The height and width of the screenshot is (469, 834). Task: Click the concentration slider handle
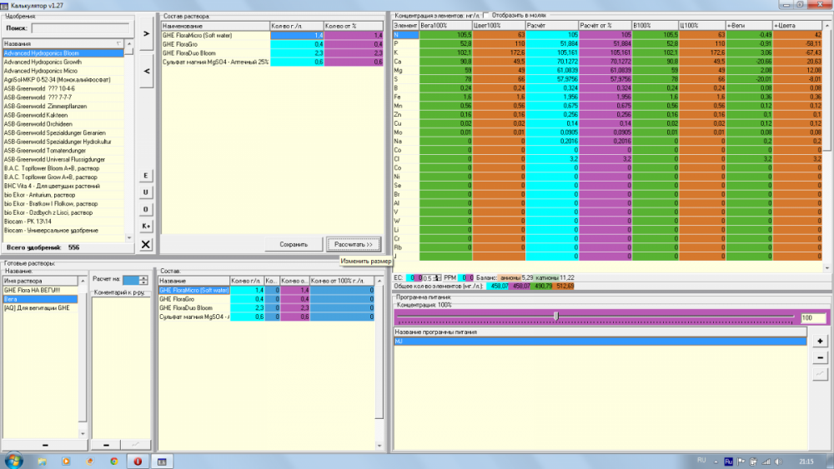[555, 316]
